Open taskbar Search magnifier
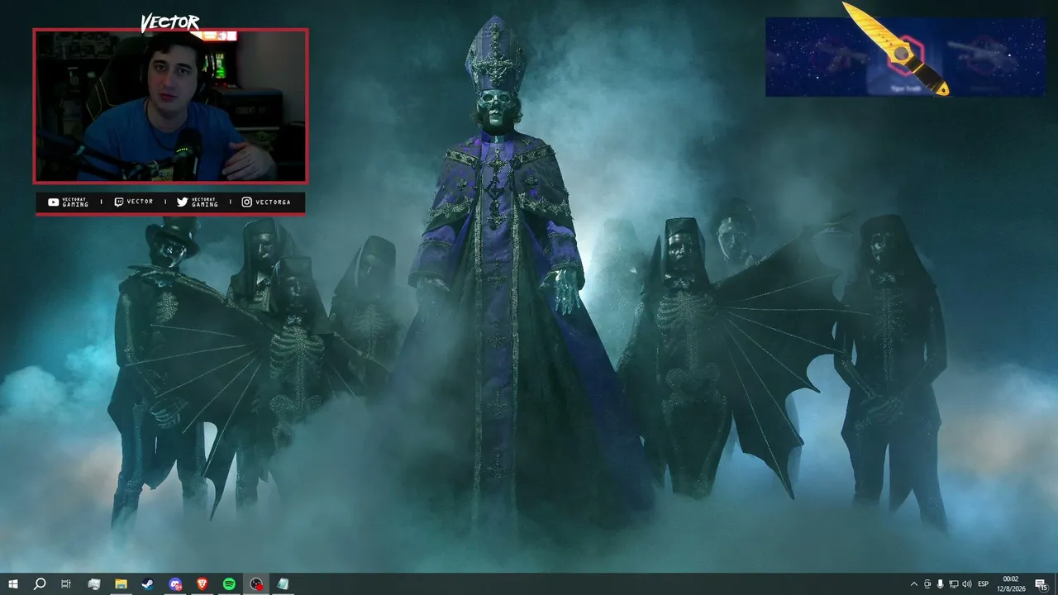Screen dimensions: 1058x595 (40, 584)
